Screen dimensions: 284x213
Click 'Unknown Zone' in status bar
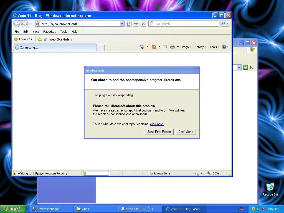click(x=160, y=173)
